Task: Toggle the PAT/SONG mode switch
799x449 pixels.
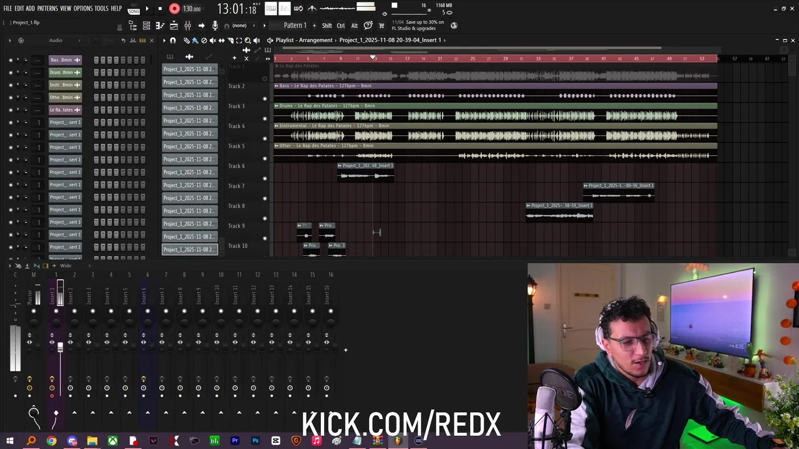Action: tap(134, 9)
